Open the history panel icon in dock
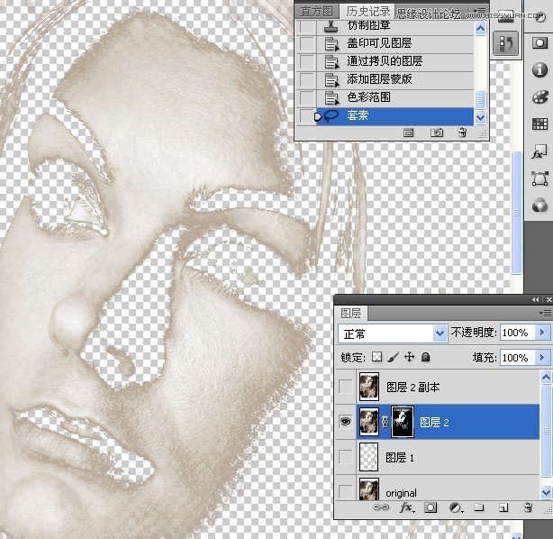The height and width of the screenshot is (539, 553). [505, 43]
